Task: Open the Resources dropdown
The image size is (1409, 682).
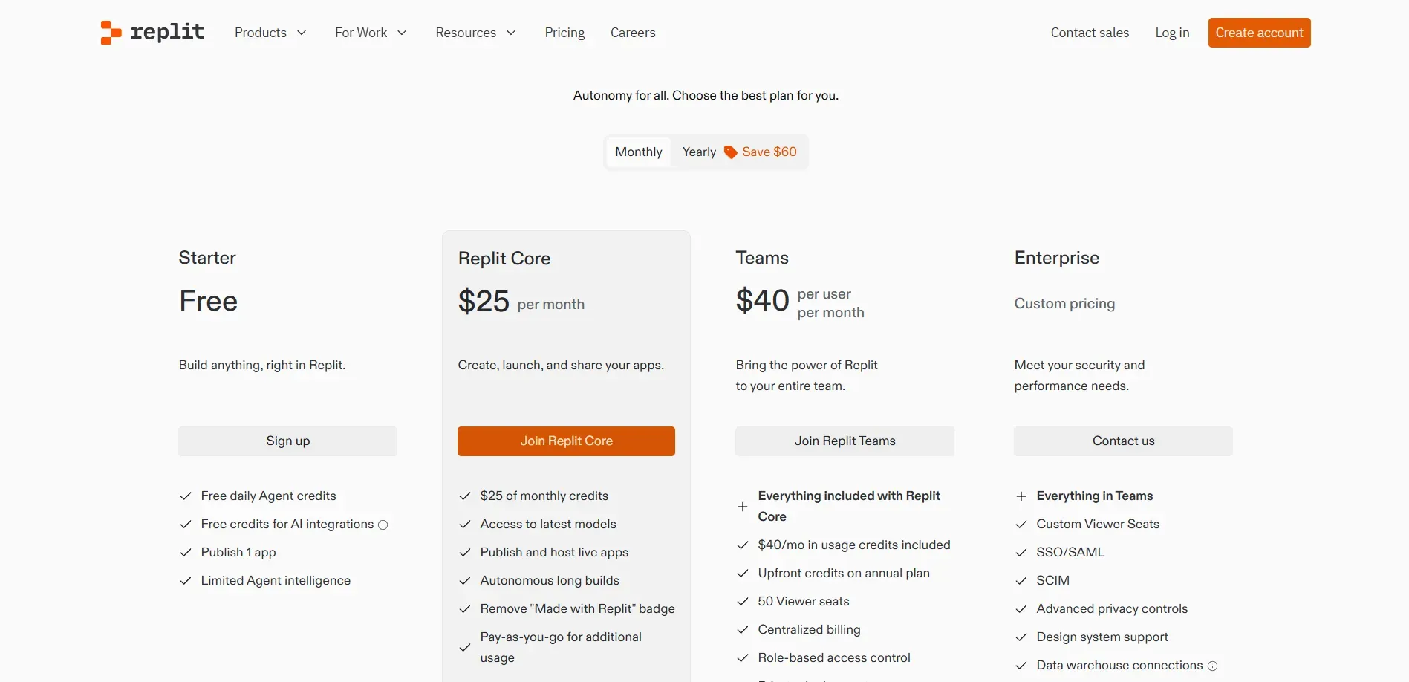Action: (x=475, y=33)
